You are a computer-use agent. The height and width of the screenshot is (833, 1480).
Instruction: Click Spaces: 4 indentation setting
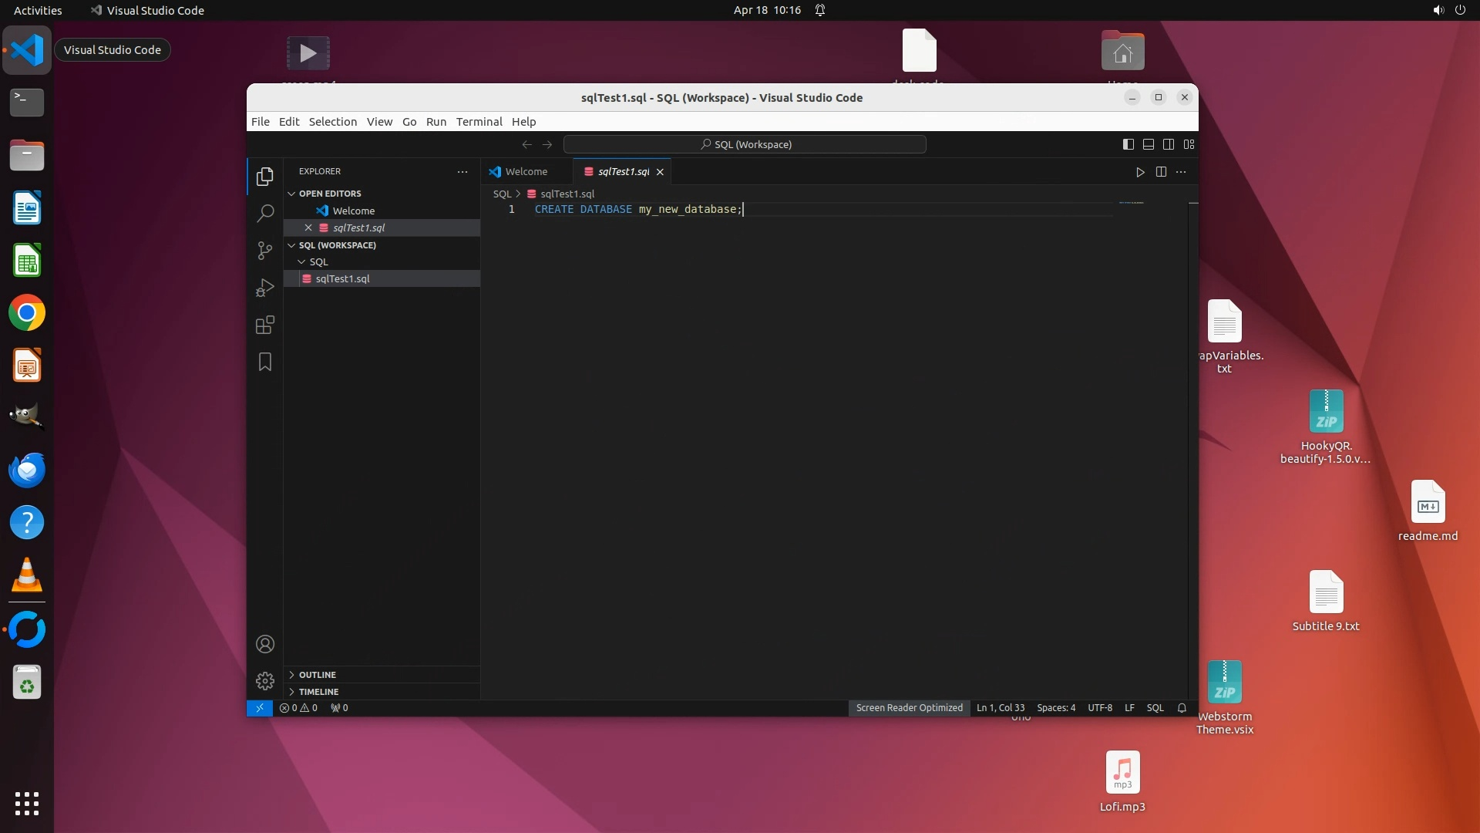click(1055, 708)
